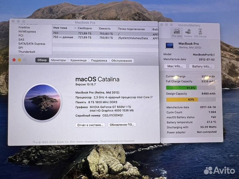Minimize the About This Mac window

tap(19, 60)
